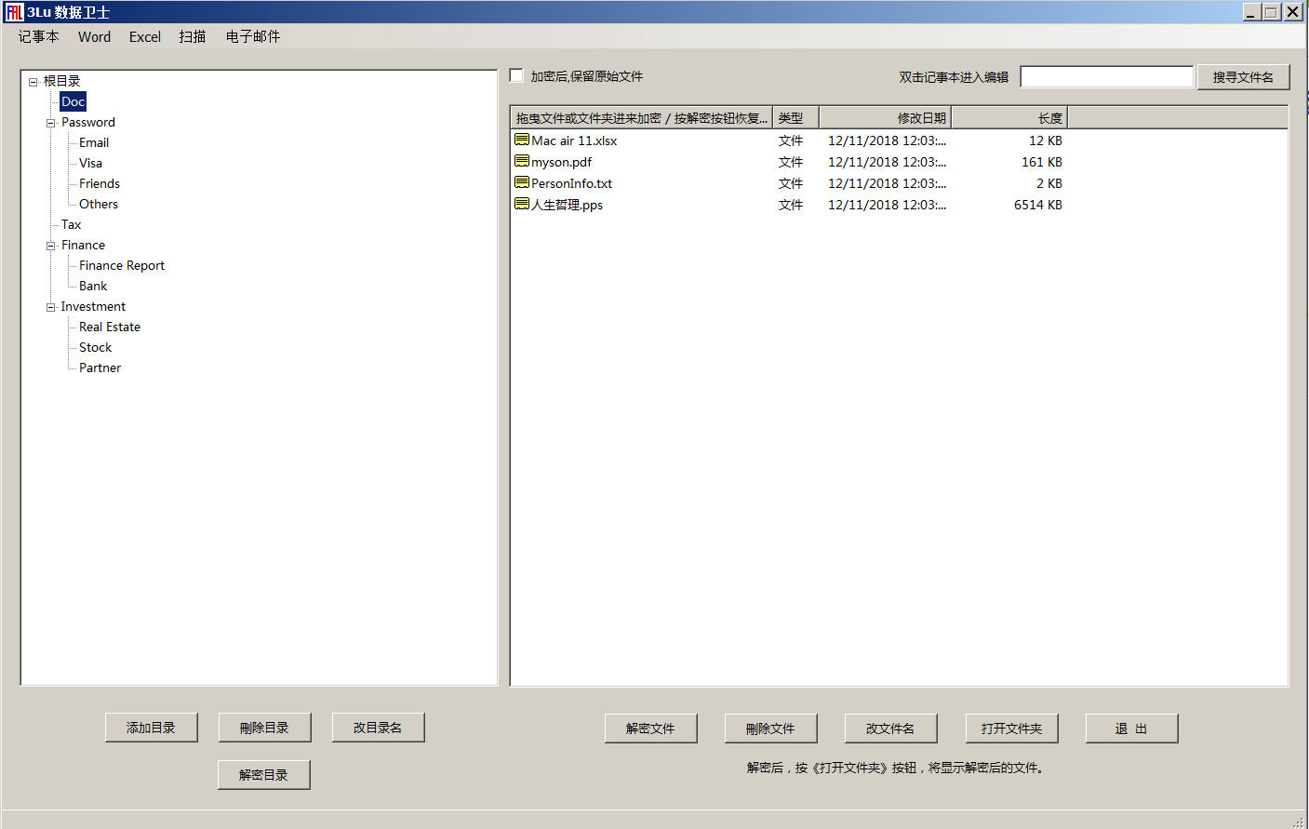1309x829 pixels.
Task: Collapse the Investment folder node
Action: pos(51,307)
